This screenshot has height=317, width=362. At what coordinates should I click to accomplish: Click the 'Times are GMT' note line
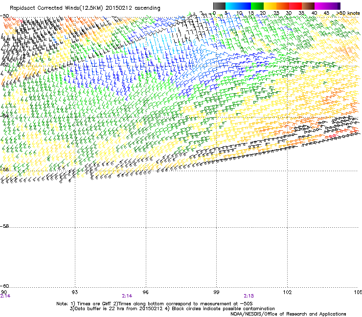click(155, 304)
